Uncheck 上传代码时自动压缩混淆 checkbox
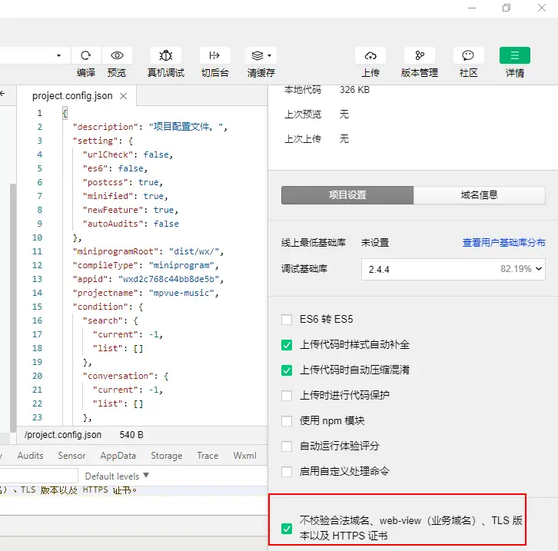Viewport: 558px width, 551px height. point(287,370)
